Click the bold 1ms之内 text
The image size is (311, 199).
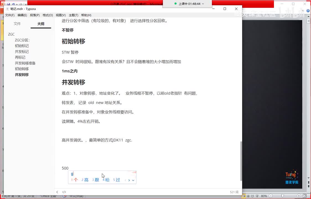point(70,71)
